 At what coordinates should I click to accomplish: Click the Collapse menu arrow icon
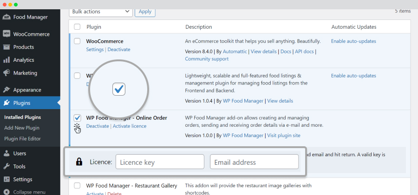click(7, 192)
